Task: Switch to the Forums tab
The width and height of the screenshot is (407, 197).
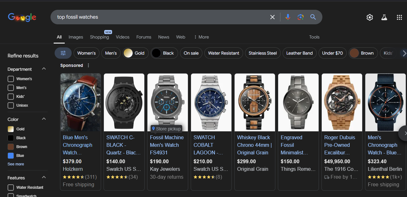Action: tap(144, 37)
